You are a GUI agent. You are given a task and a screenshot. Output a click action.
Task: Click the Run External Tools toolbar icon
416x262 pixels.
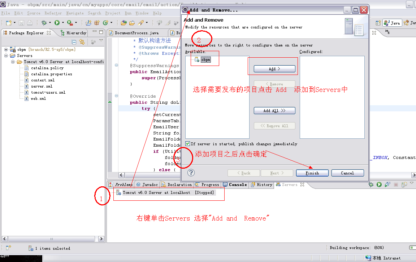[70, 23]
